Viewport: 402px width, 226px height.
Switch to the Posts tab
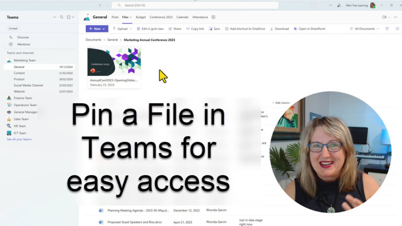115,17
